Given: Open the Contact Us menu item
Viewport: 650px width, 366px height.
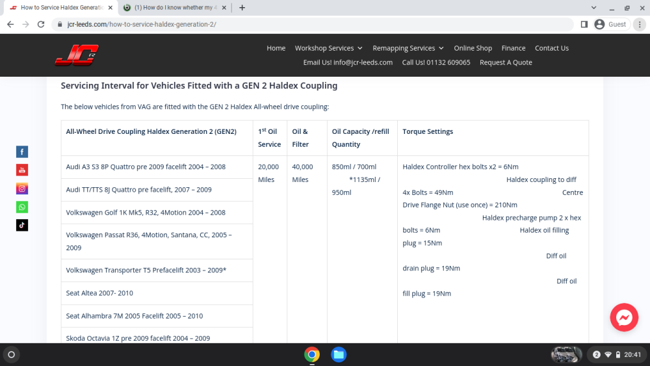Looking at the screenshot, I should pos(552,48).
